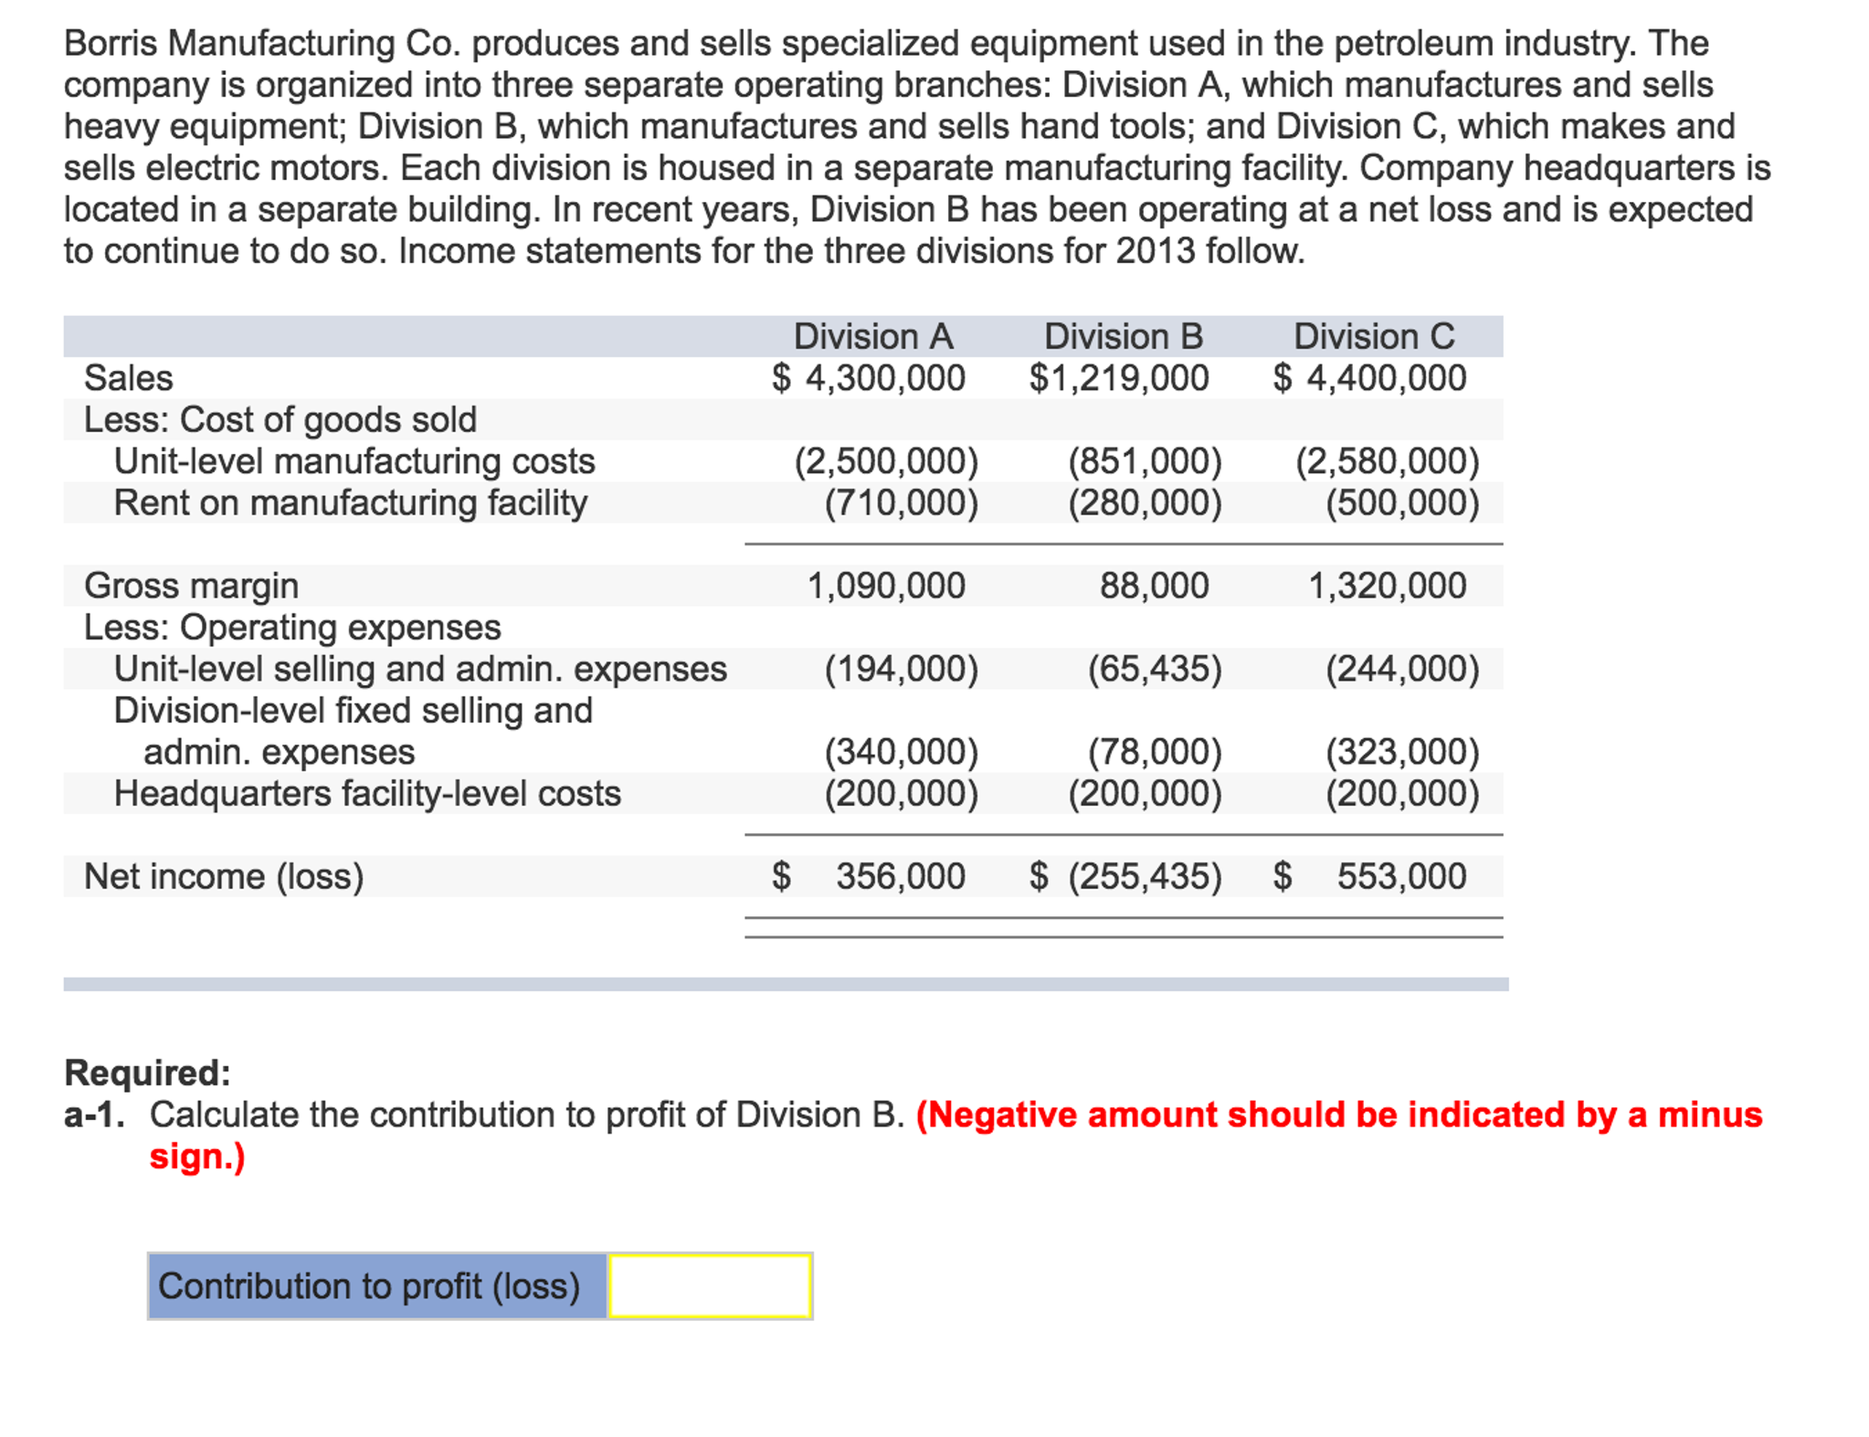Image resolution: width=1869 pixels, height=1437 pixels.
Task: Click the Gross margin row label
Action: click(x=191, y=586)
